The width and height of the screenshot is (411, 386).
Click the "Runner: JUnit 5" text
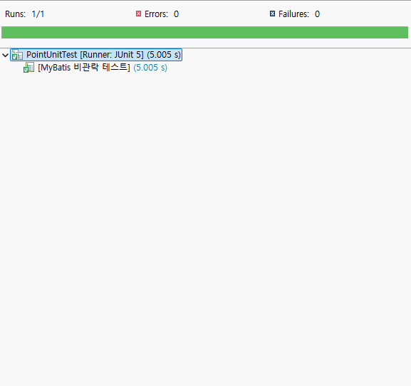click(112, 55)
